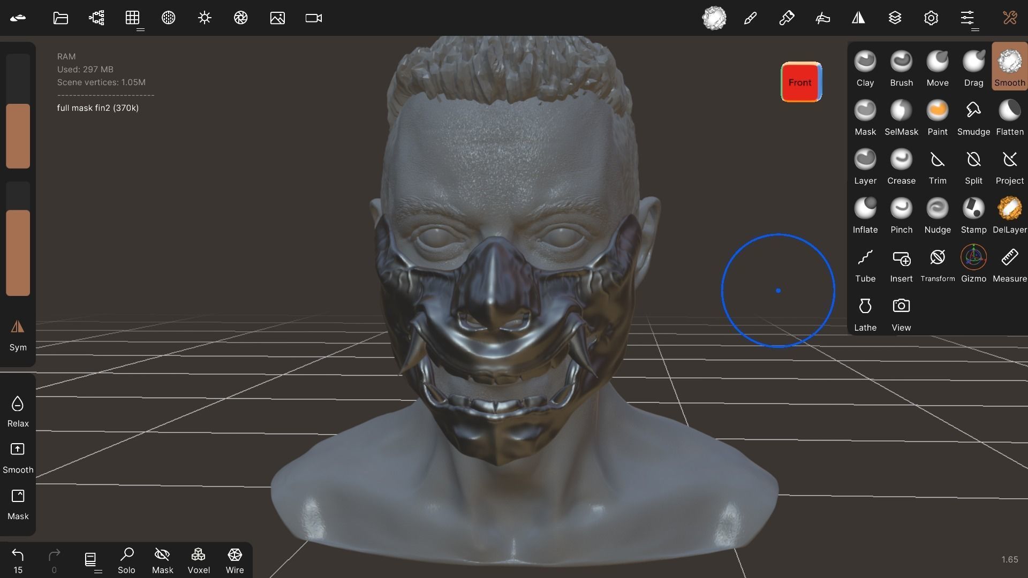Pick the Drag tool
Viewport: 1028px width, 578px height.
973,67
